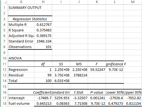Select Residual SS value 3.75E+08
The width and height of the screenshot is (142, 107).
61,75
